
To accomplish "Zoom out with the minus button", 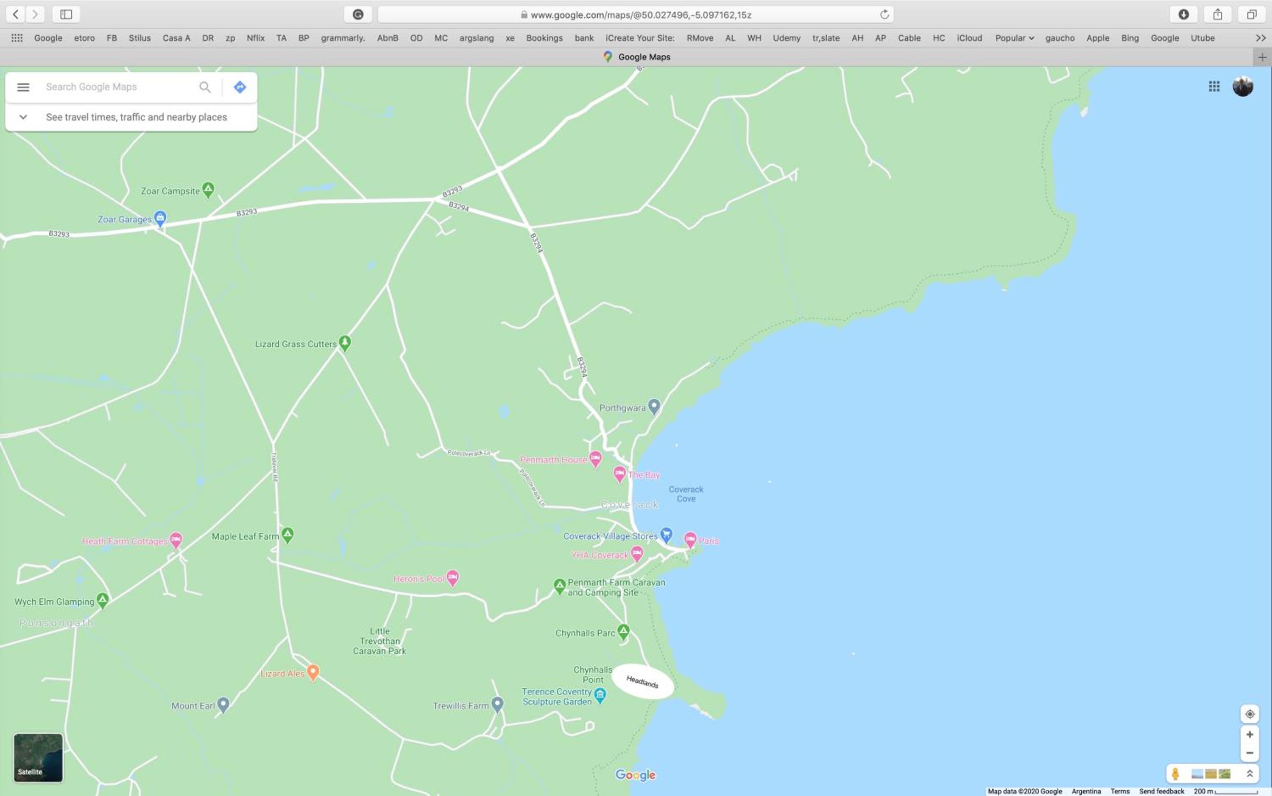I will coord(1250,753).
